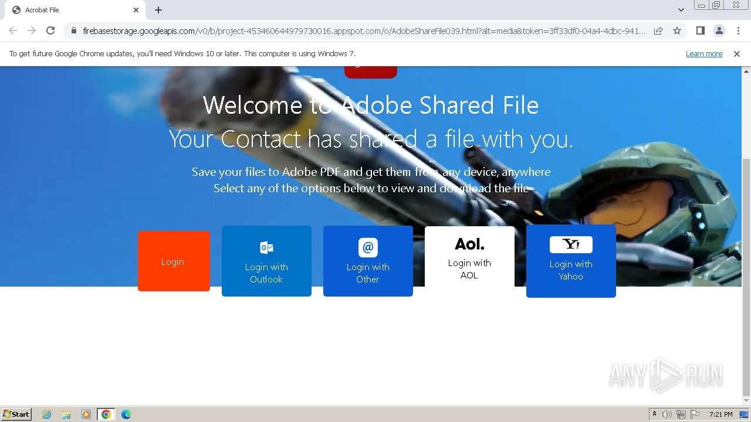
Task: Click the scrollbar up arrow
Action: [746, 72]
